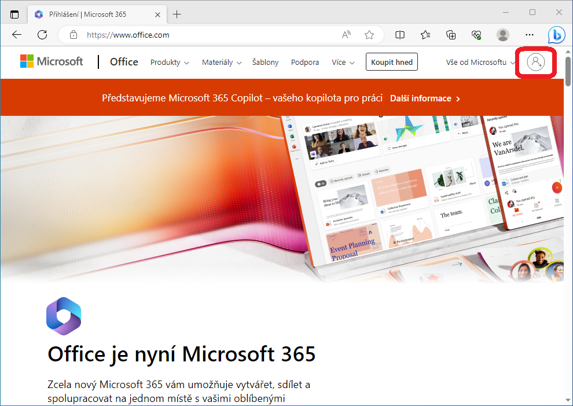Open the Favorites list
The image size is (573, 406).
(425, 35)
